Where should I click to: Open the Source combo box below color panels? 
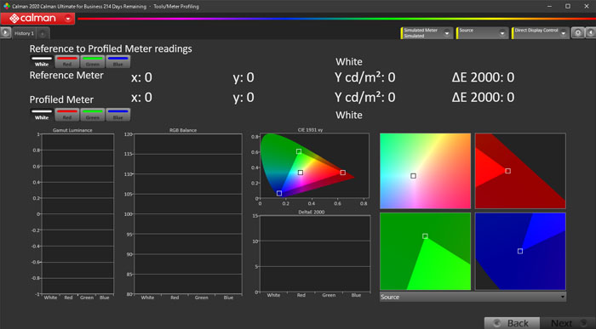(473, 297)
